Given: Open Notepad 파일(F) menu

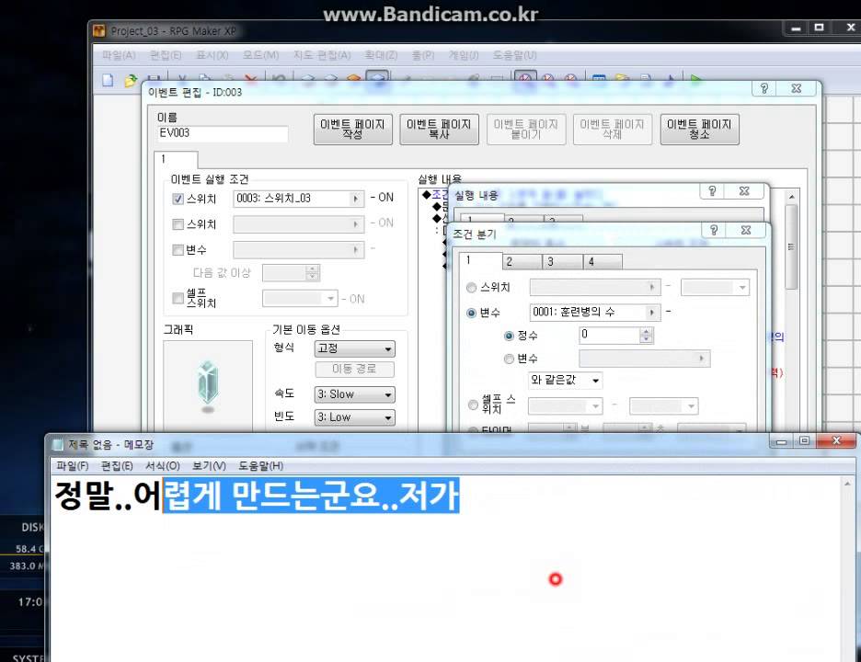Looking at the screenshot, I should click(x=73, y=465).
